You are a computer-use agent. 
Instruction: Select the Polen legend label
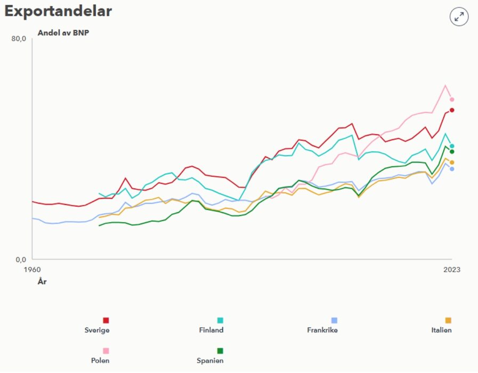coord(100,360)
